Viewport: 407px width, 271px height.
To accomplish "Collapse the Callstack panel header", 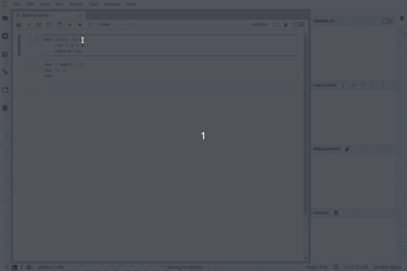I will [x=324, y=85].
